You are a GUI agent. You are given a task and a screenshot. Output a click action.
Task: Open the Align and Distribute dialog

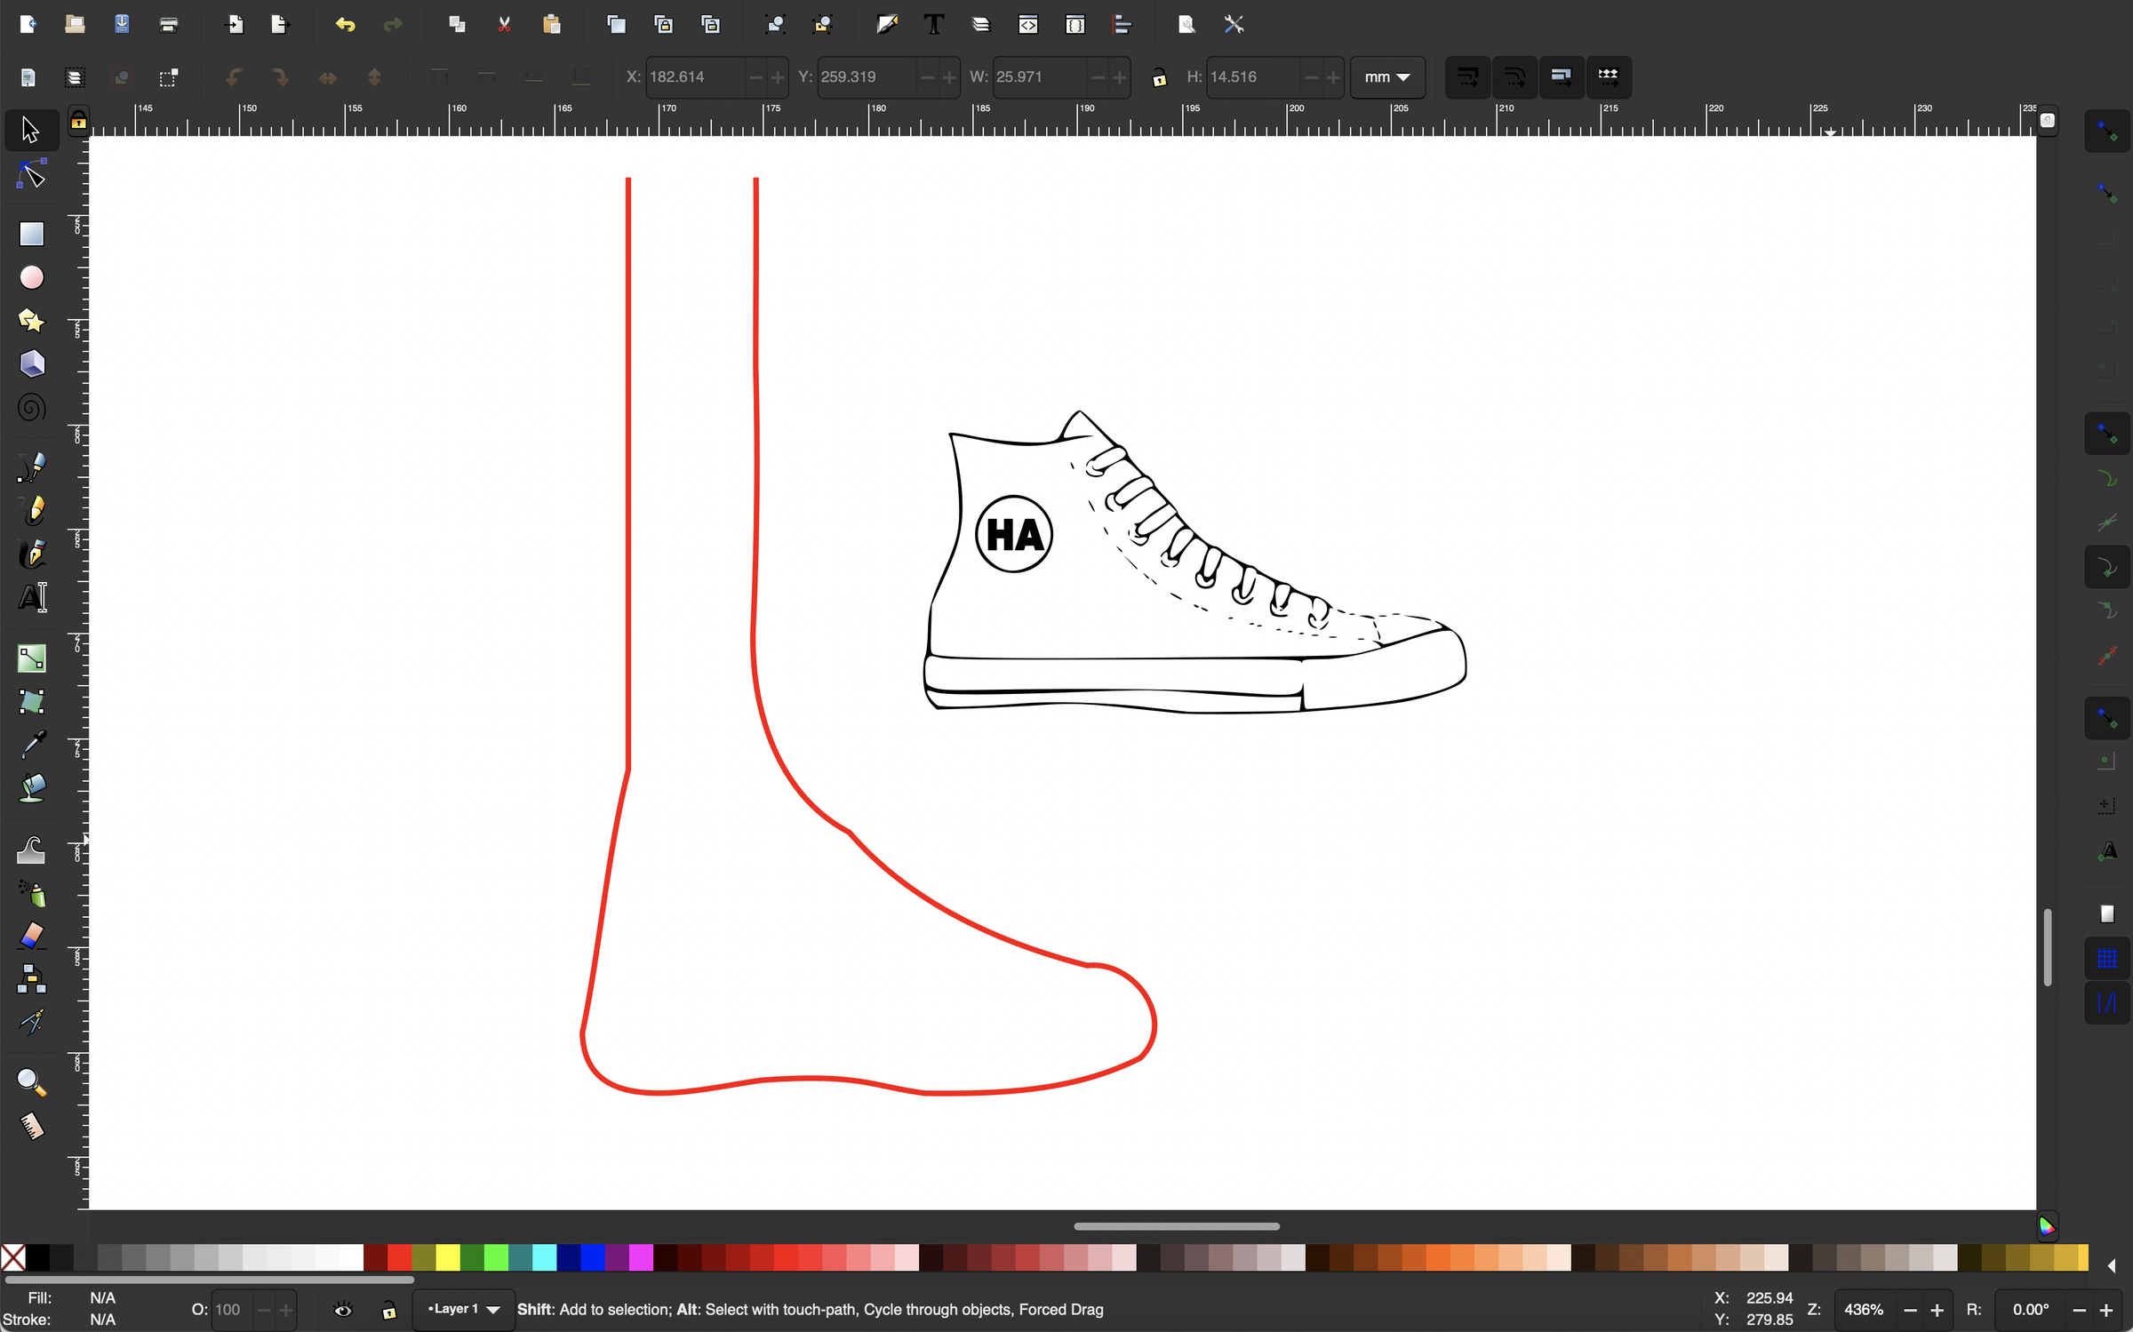1122,25
